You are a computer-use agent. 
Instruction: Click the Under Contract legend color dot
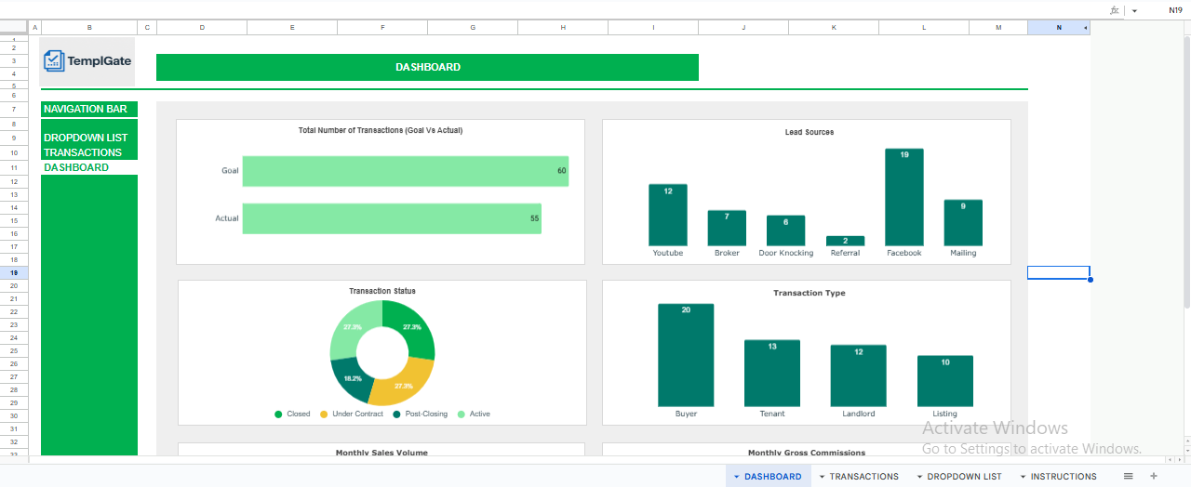[324, 414]
